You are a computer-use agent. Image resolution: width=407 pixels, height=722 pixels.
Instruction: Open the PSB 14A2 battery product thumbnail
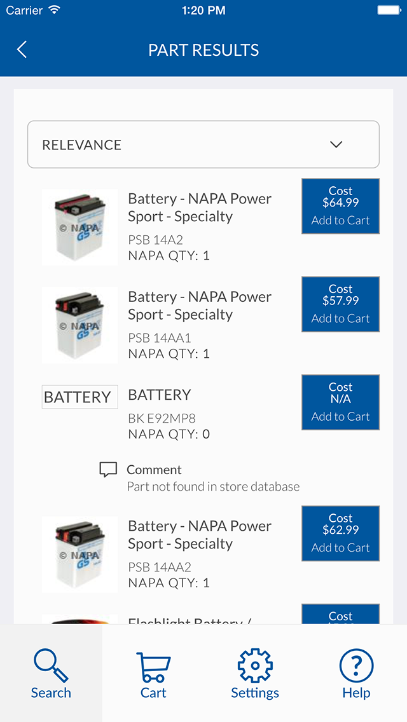tap(79, 227)
